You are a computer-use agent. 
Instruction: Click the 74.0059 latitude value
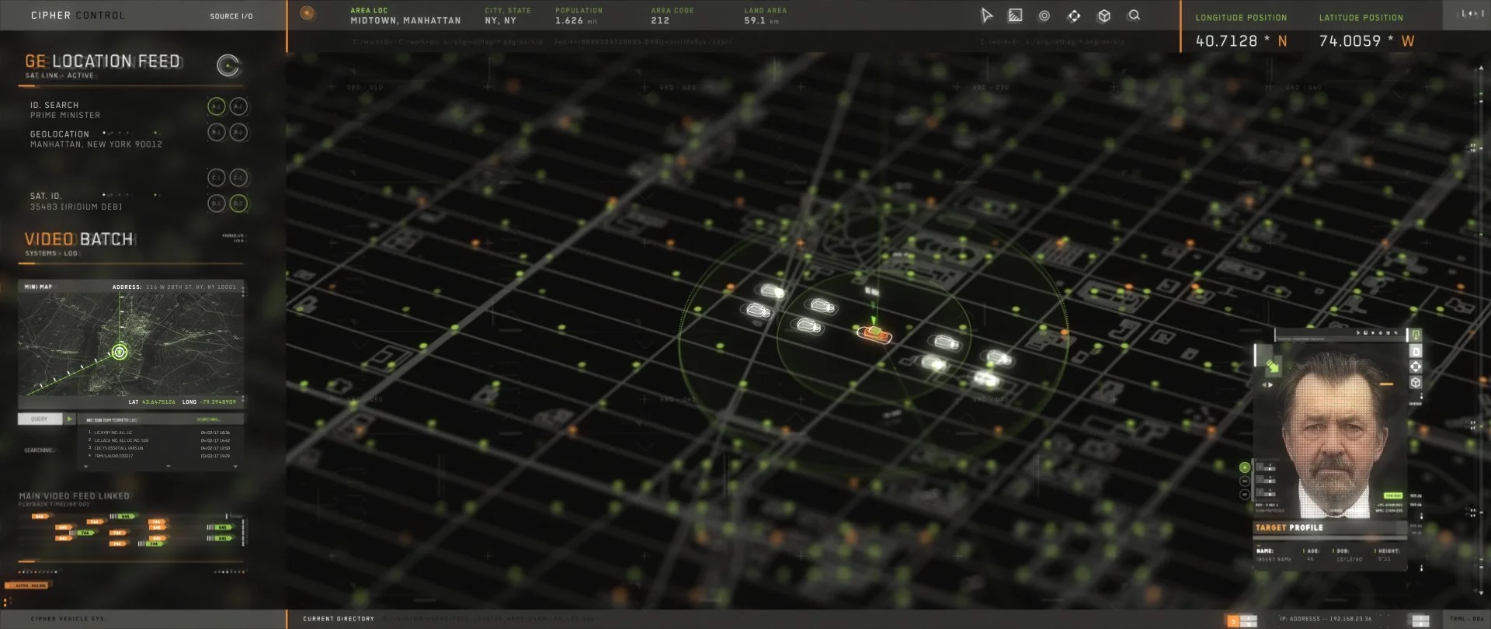[1350, 41]
